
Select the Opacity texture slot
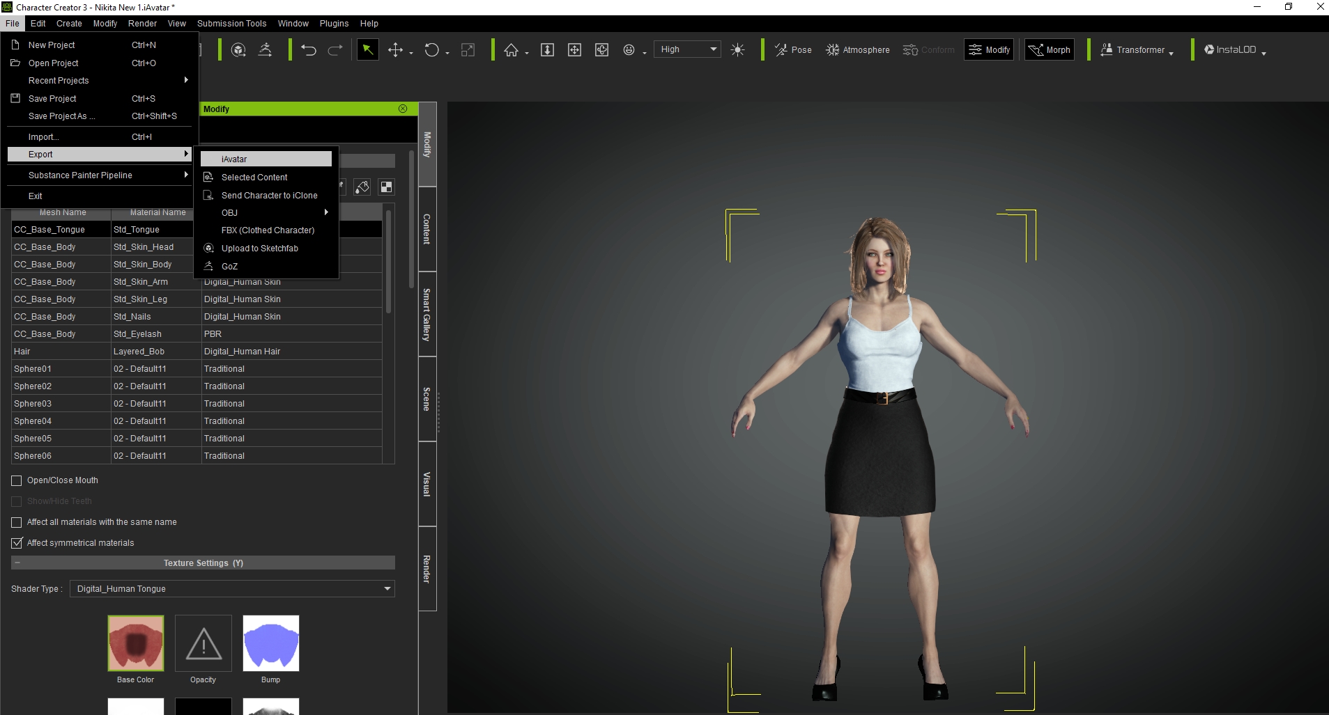tap(203, 643)
